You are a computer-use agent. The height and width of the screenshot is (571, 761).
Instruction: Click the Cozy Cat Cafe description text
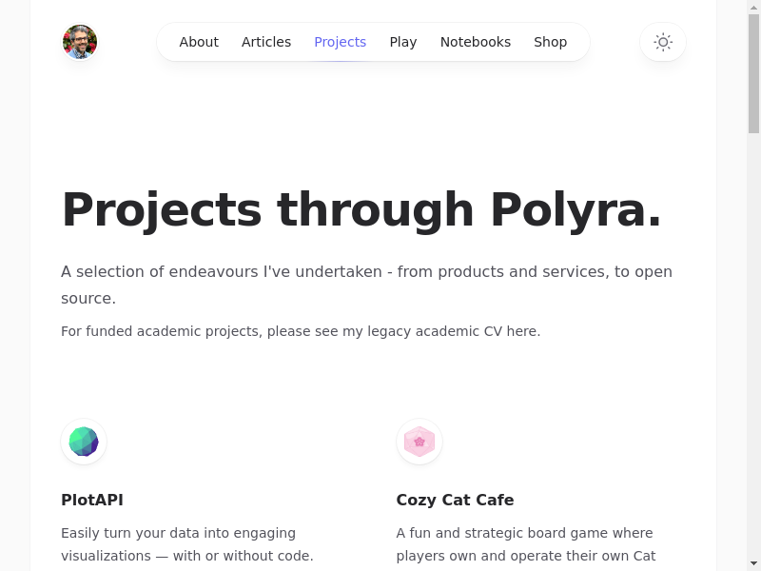[x=525, y=544]
